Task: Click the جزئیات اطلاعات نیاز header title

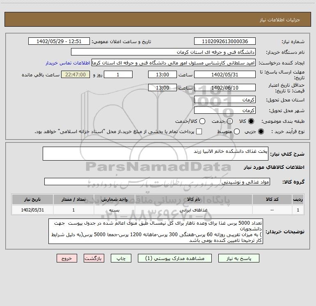Action: [280, 20]
